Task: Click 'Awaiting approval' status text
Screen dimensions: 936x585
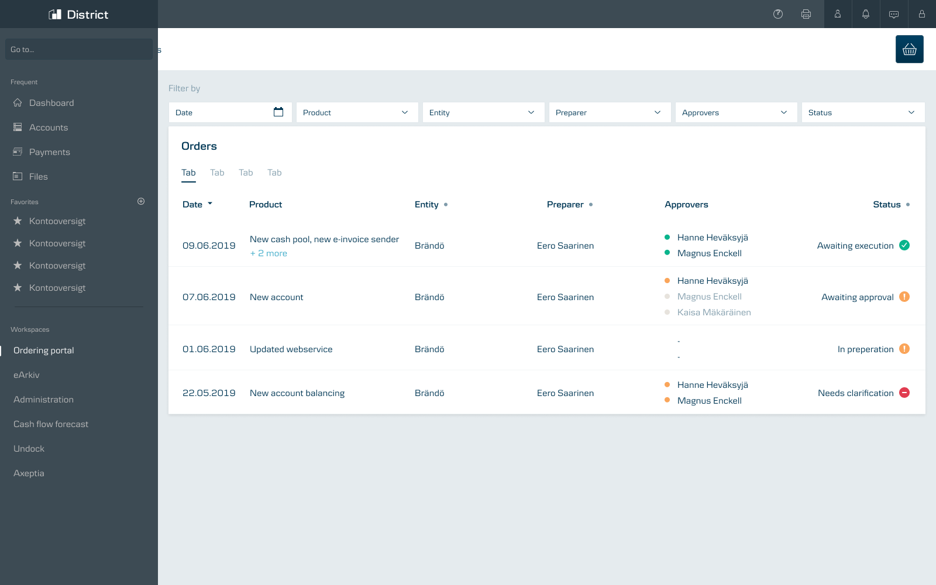Action: 857,297
